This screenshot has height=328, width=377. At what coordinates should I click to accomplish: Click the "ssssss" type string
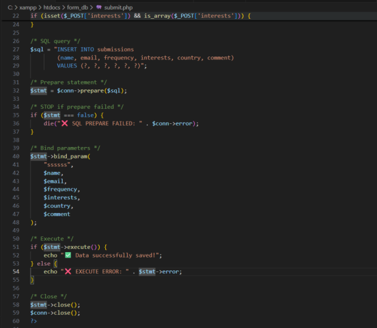[x=57, y=165]
